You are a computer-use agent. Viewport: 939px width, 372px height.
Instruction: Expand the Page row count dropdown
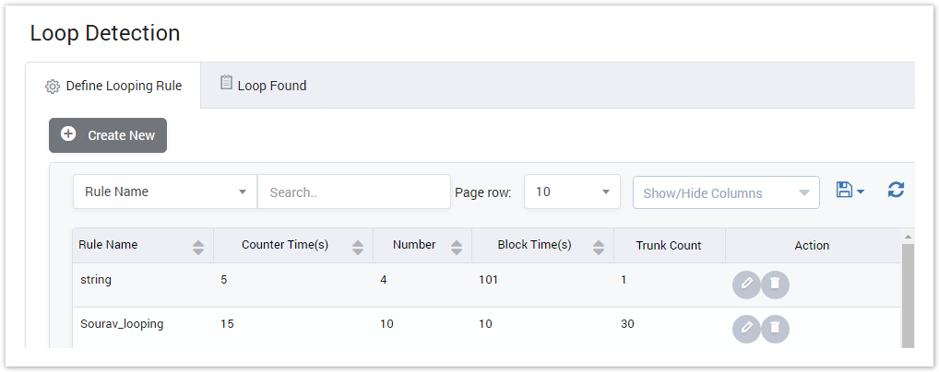572,192
